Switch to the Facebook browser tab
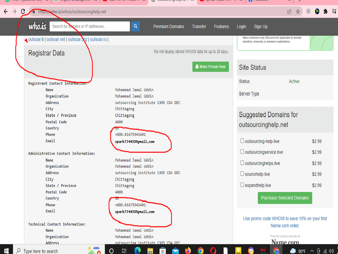Image resolution: width=338 pixels, height=254 pixels. pyautogui.click(x=269, y=1)
